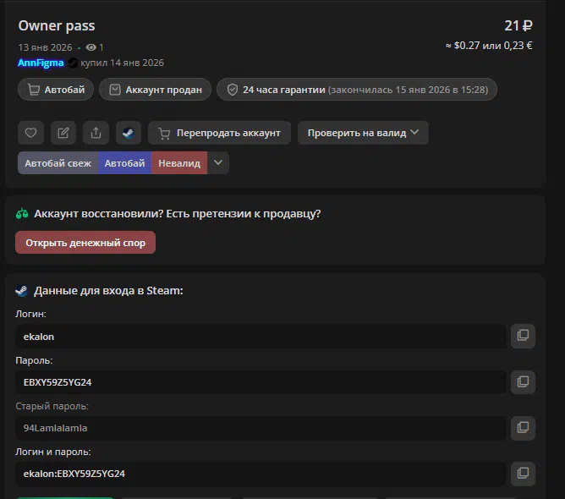The width and height of the screenshot is (565, 499).
Task: Click the edit note pencil icon
Action: [x=63, y=133]
